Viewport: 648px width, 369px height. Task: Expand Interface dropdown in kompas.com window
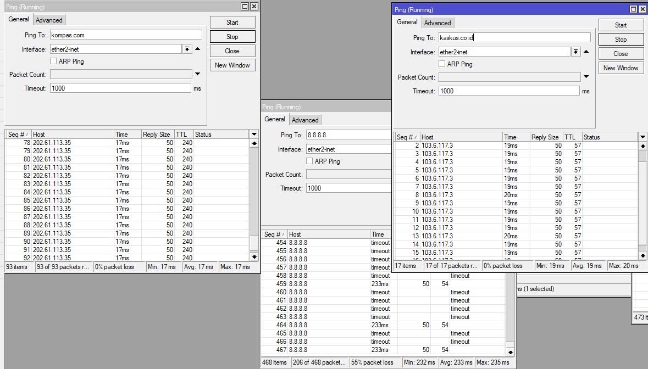tap(187, 49)
